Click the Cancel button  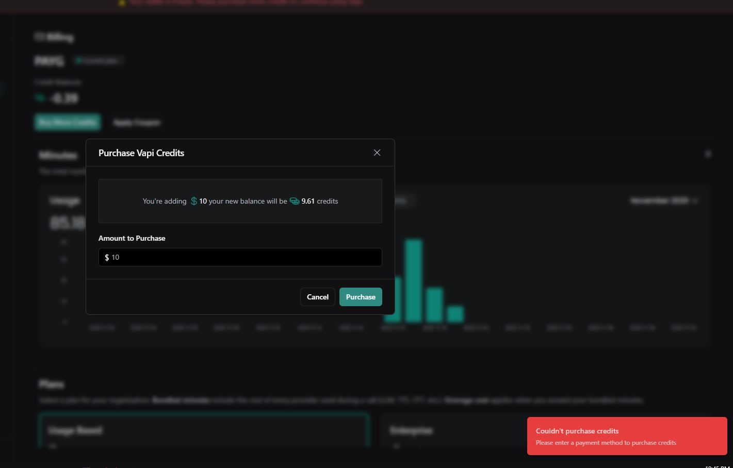(318, 297)
